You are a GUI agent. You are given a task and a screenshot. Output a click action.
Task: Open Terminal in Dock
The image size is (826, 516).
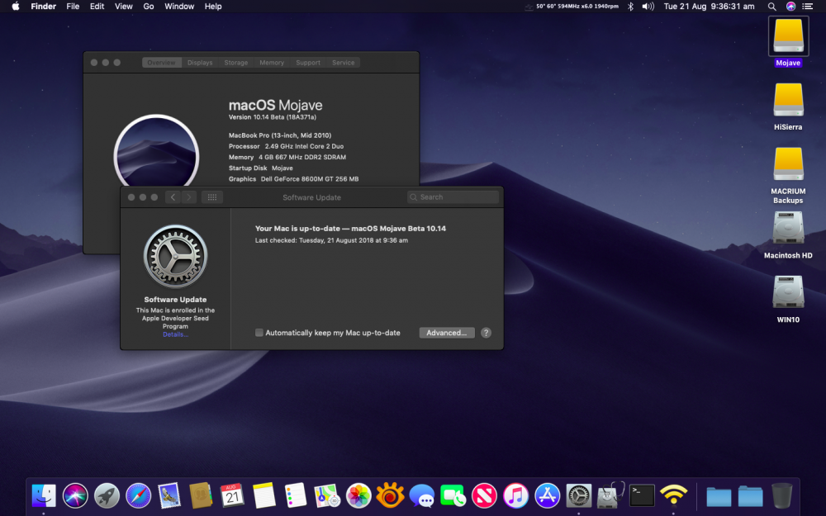(642, 495)
